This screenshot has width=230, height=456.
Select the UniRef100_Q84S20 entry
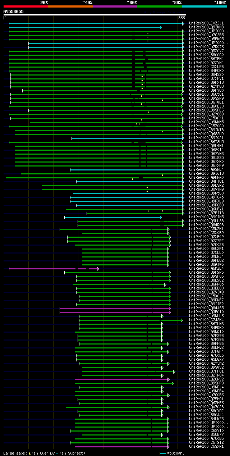pyautogui.click(x=206, y=75)
